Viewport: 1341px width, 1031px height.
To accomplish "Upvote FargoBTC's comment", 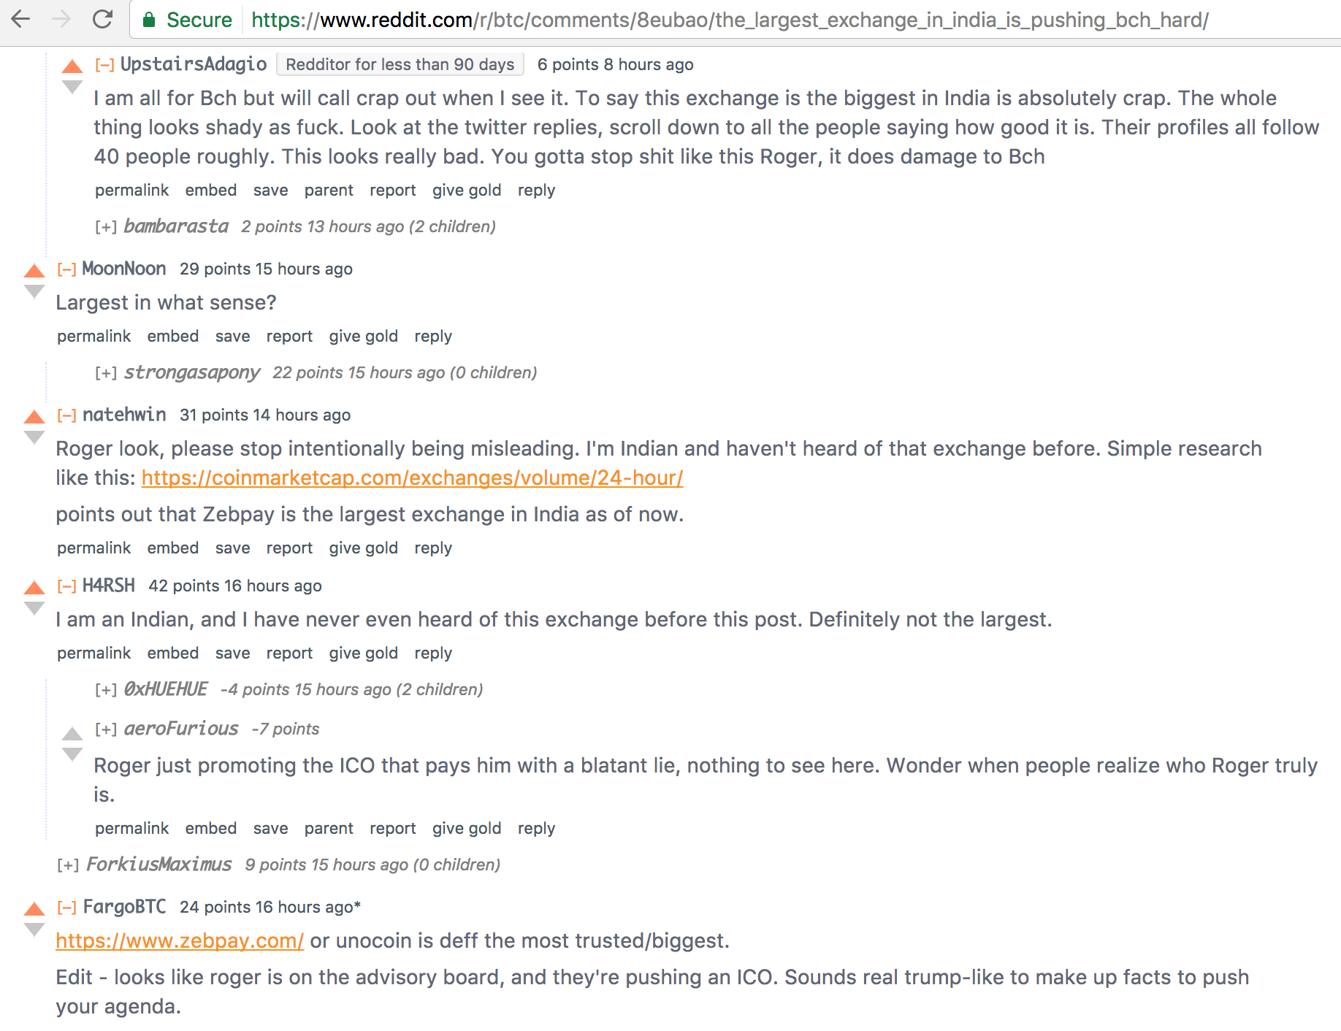I will tap(34, 909).
